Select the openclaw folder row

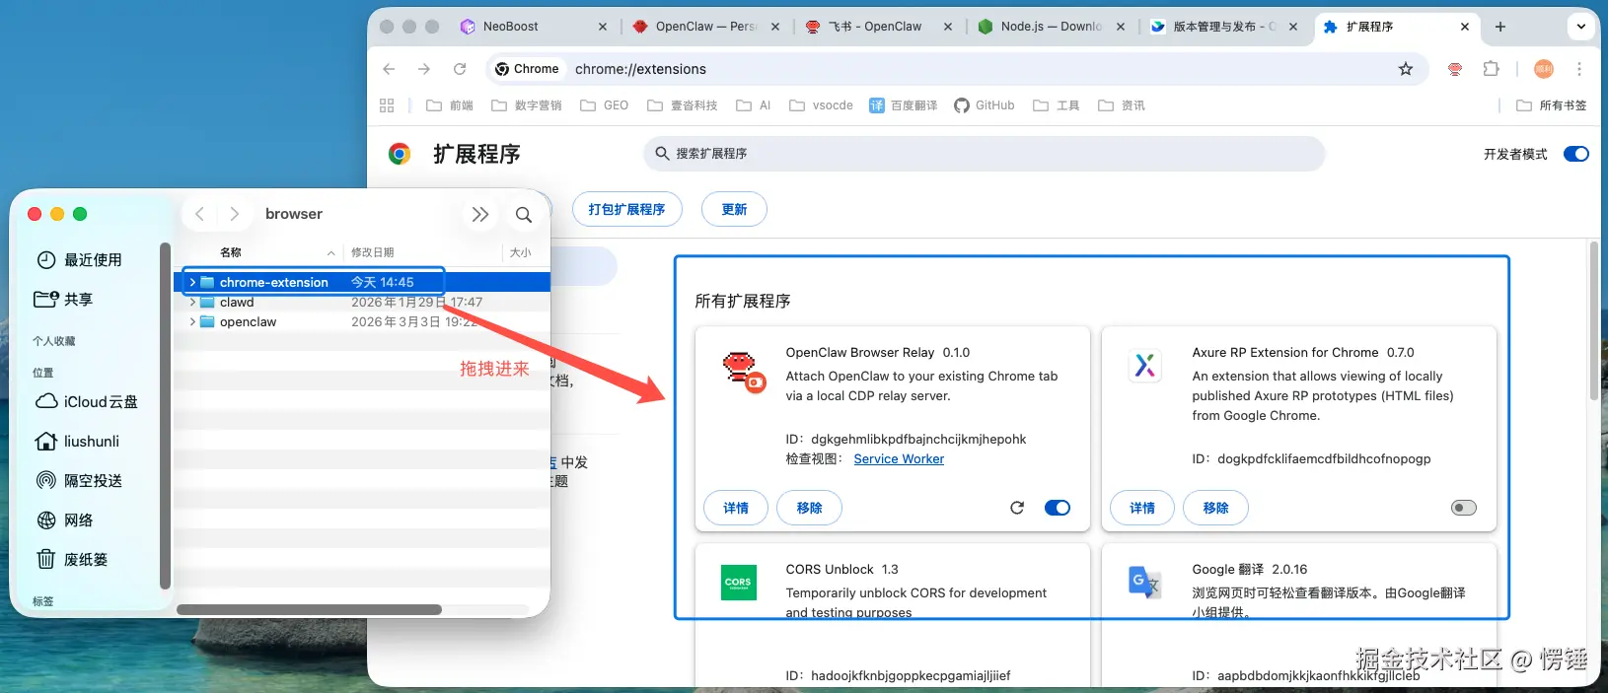coord(362,322)
